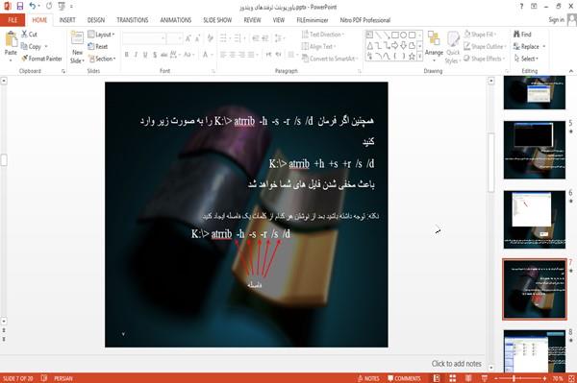Click Replace in the Editing group
The height and width of the screenshot is (383, 577).
(527, 46)
